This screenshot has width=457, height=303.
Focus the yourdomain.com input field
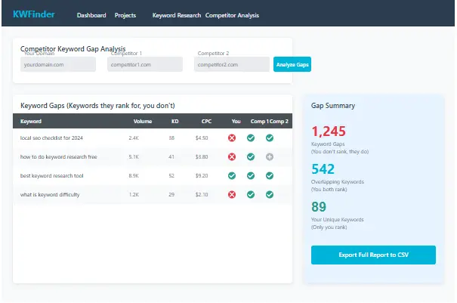[58, 64]
